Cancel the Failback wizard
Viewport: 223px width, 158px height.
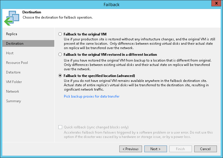[x=205, y=149]
